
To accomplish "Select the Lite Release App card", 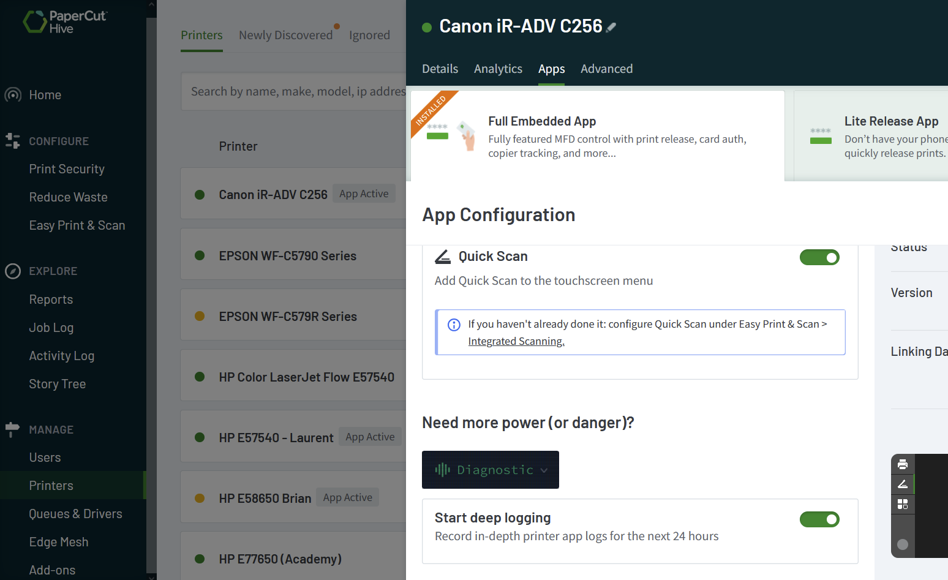I will pyautogui.click(x=871, y=136).
